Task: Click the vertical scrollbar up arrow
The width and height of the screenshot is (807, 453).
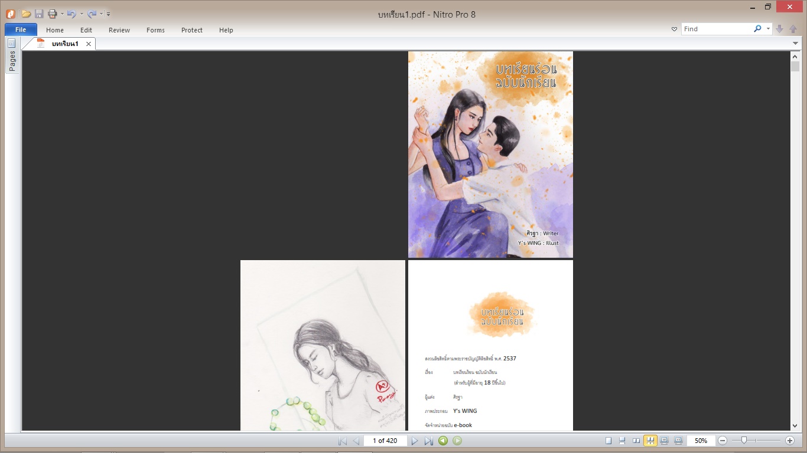Action: pyautogui.click(x=795, y=56)
